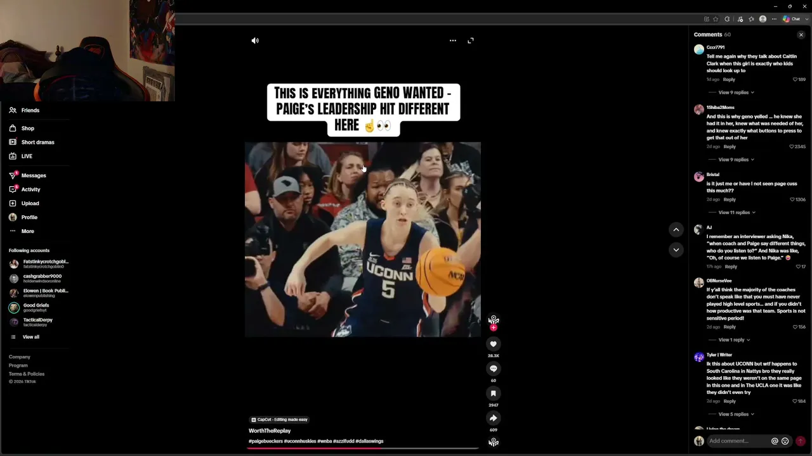The image size is (812, 456).
Task: Open Good Griefs followed account
Action: [x=30, y=307]
